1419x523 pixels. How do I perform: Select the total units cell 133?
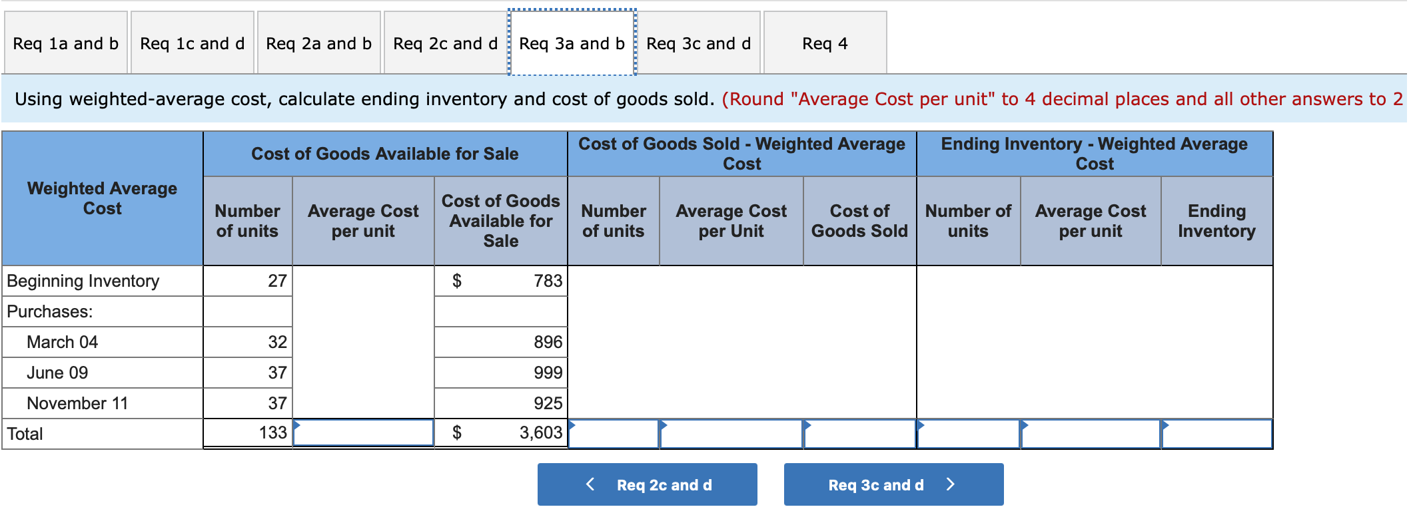click(x=248, y=433)
